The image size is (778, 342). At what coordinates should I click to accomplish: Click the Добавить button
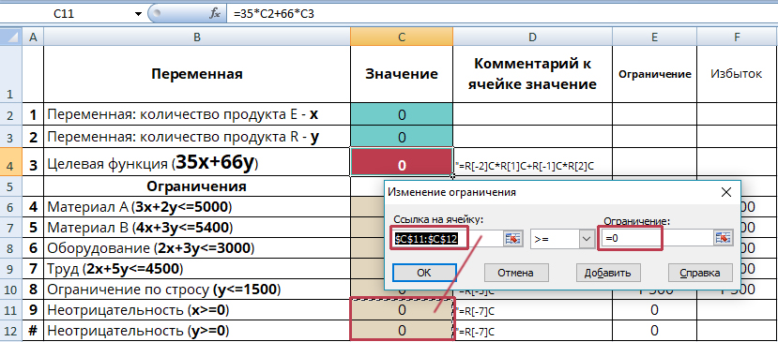608,273
